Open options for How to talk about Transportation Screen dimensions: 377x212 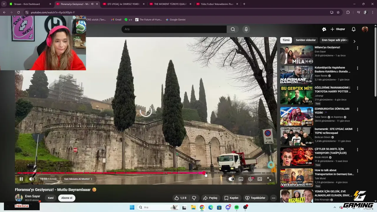pyautogui.click(x=358, y=171)
